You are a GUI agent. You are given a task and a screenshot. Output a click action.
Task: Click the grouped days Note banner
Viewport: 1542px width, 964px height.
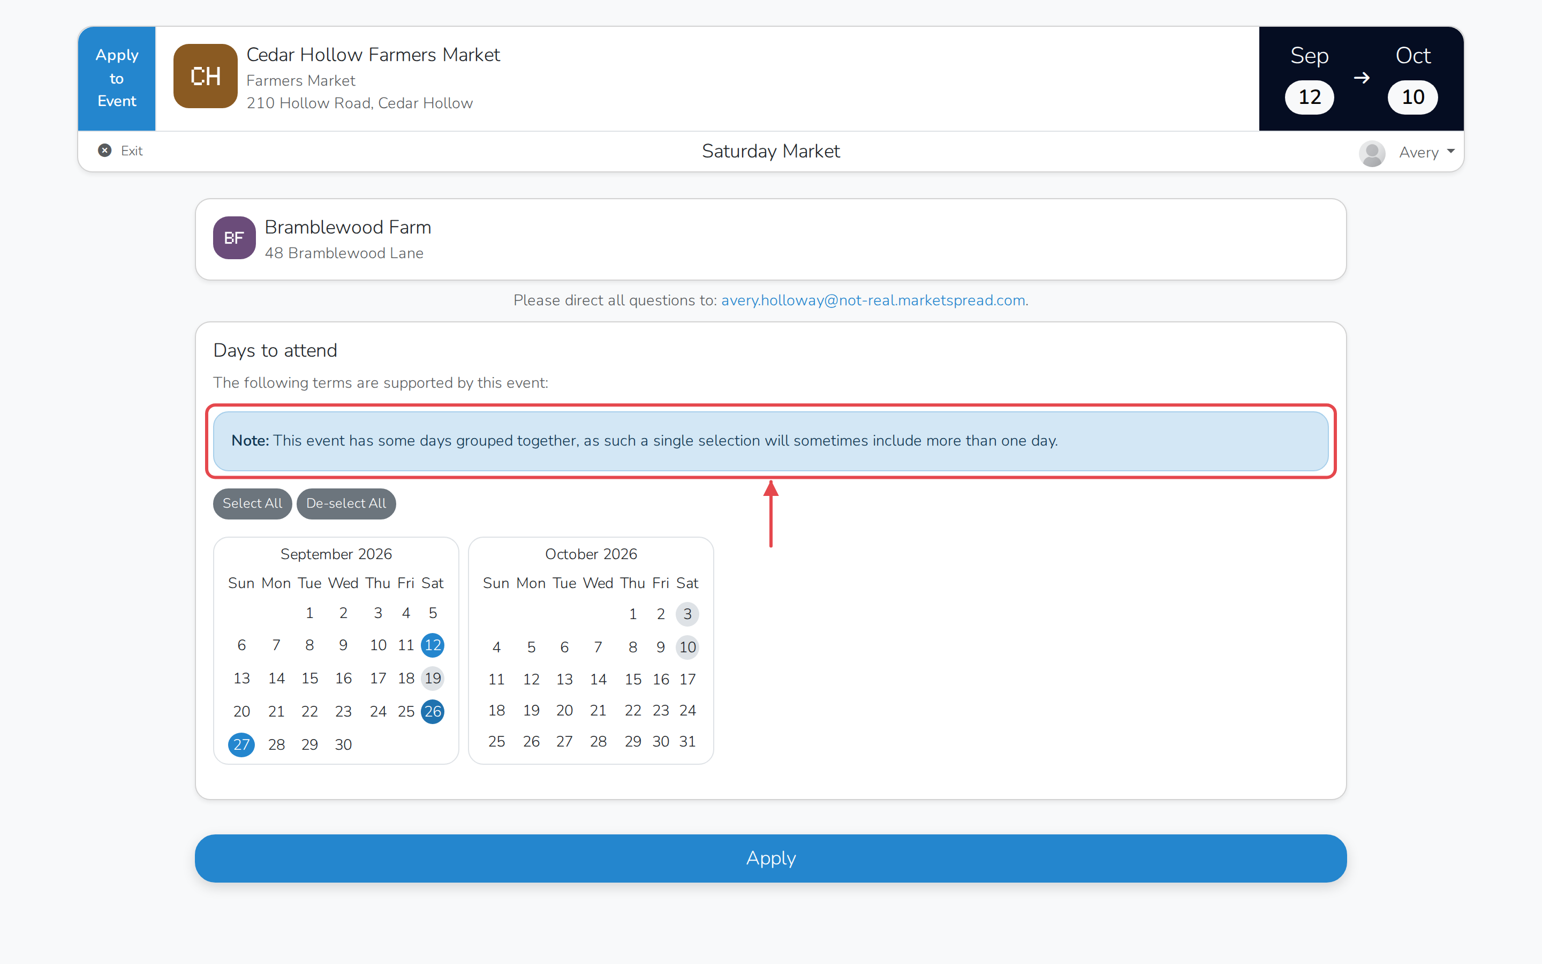point(770,441)
